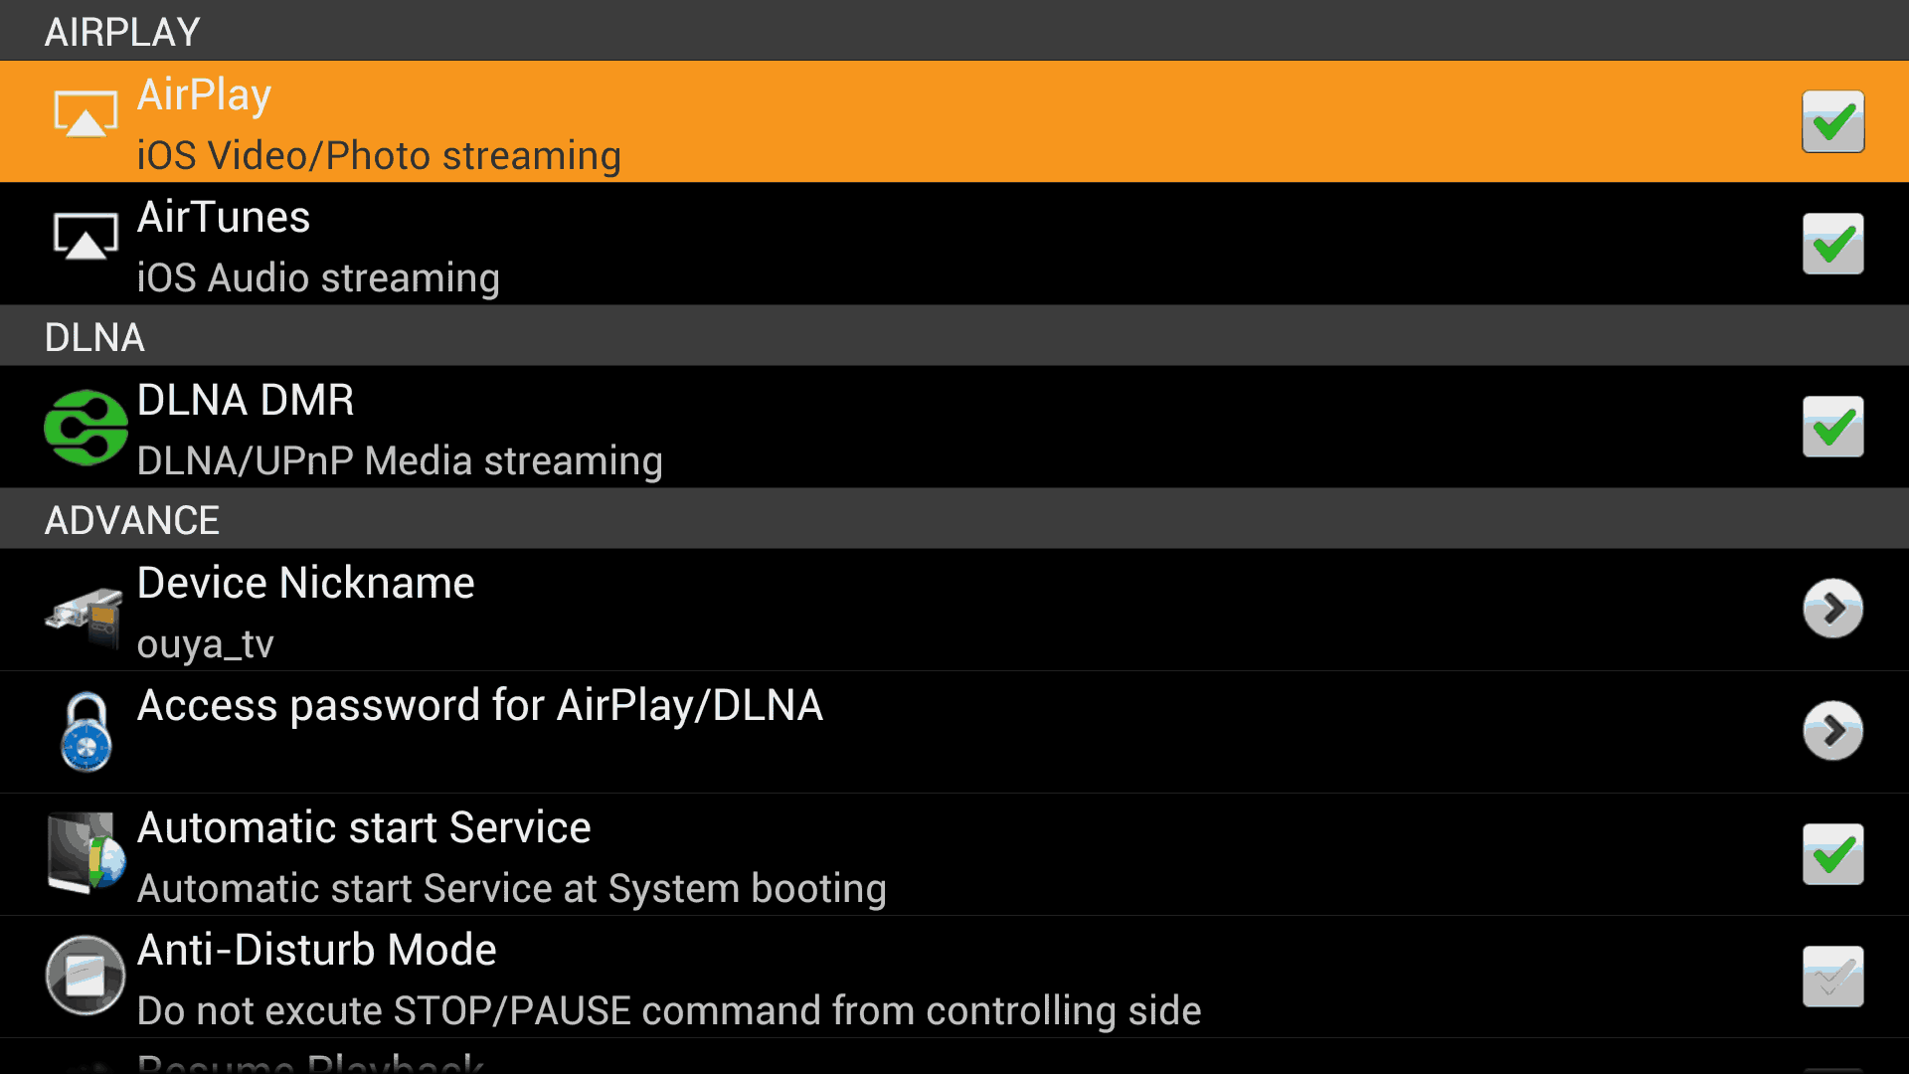Click the green DLNA DMR logo icon
This screenshot has height=1074, width=1909.
coord(86,428)
